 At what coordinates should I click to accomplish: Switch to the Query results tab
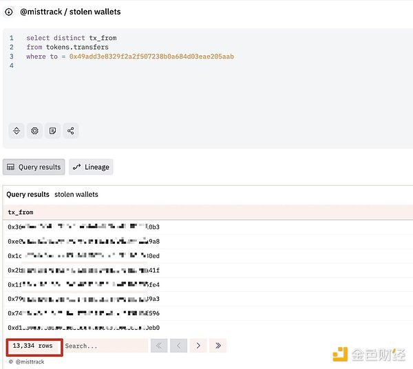[x=34, y=167]
